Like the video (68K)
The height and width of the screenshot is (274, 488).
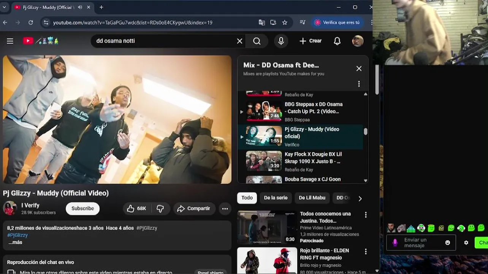click(136, 209)
